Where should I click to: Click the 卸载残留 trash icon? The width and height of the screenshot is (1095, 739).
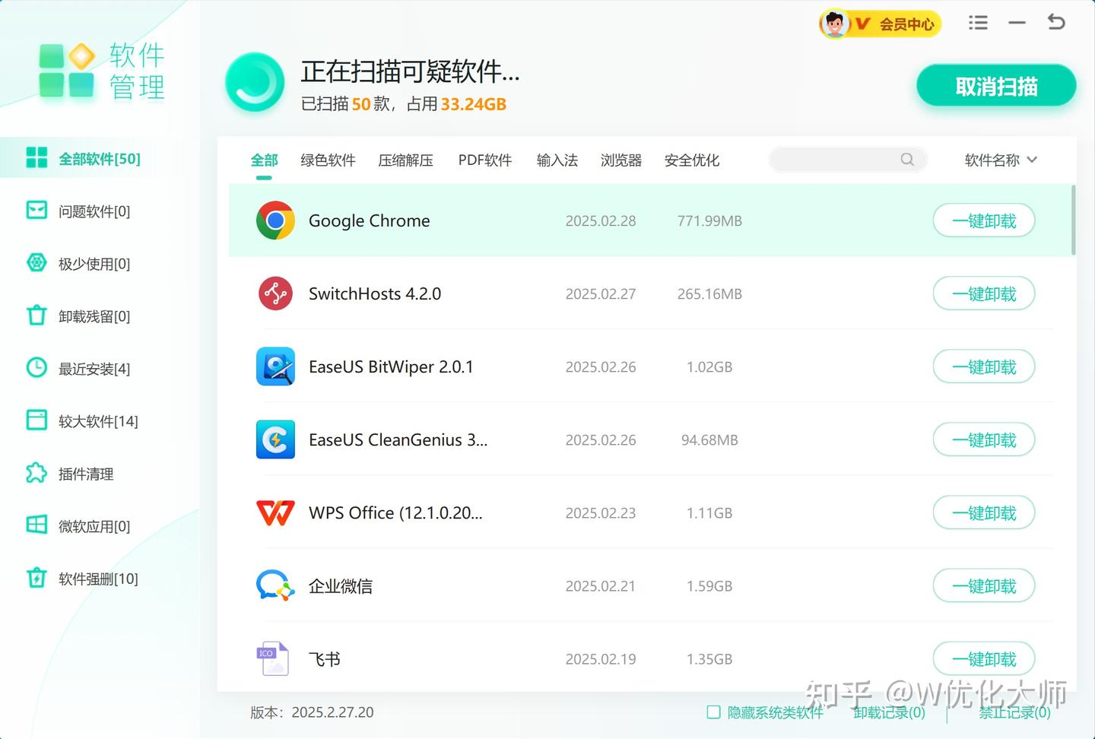click(36, 315)
